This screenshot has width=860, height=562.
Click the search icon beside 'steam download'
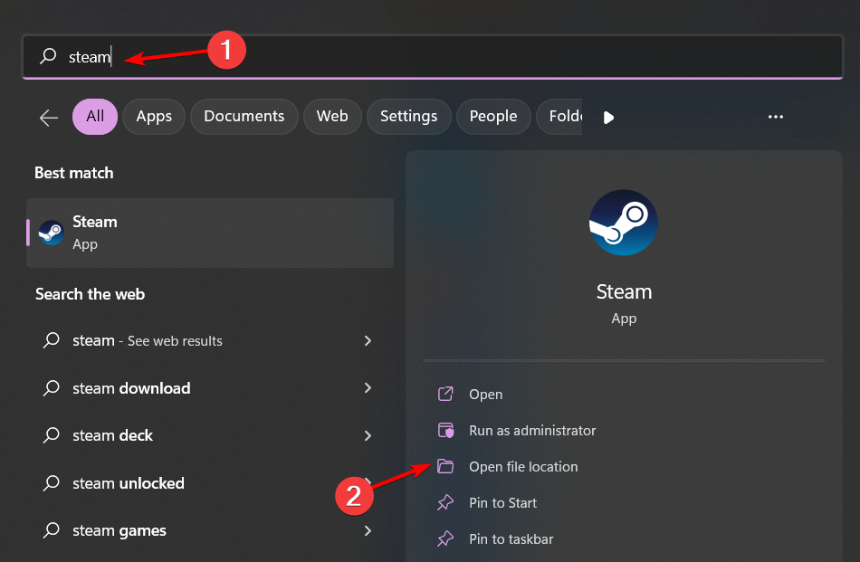coord(51,388)
